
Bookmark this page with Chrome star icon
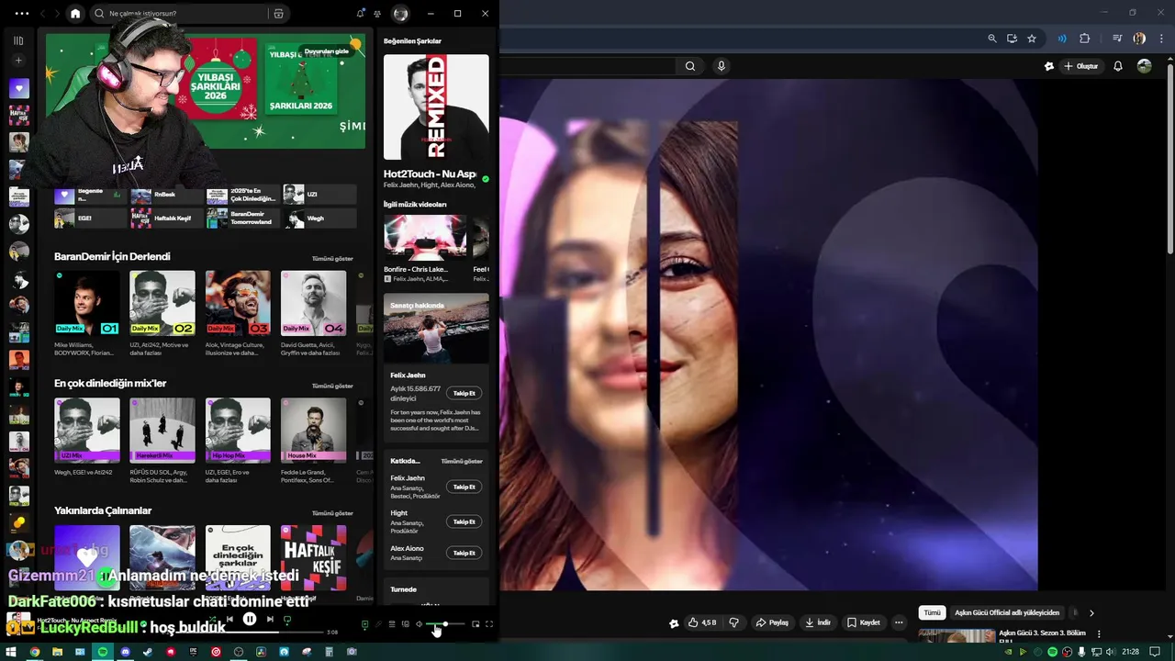(x=1032, y=39)
